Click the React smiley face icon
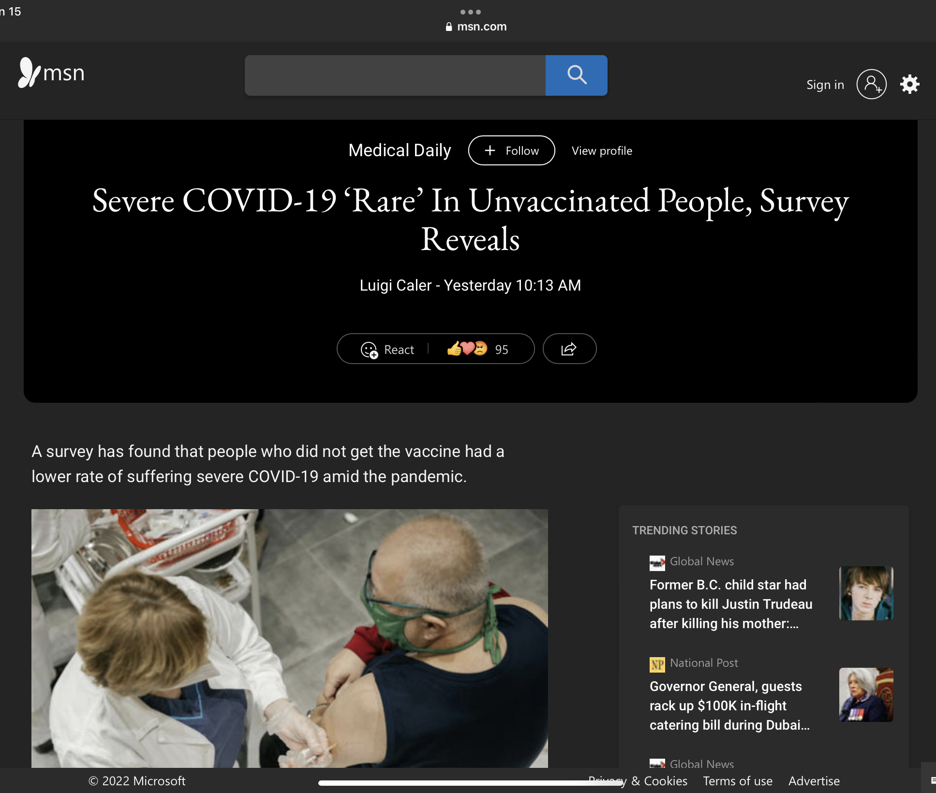The image size is (936, 793). [369, 350]
